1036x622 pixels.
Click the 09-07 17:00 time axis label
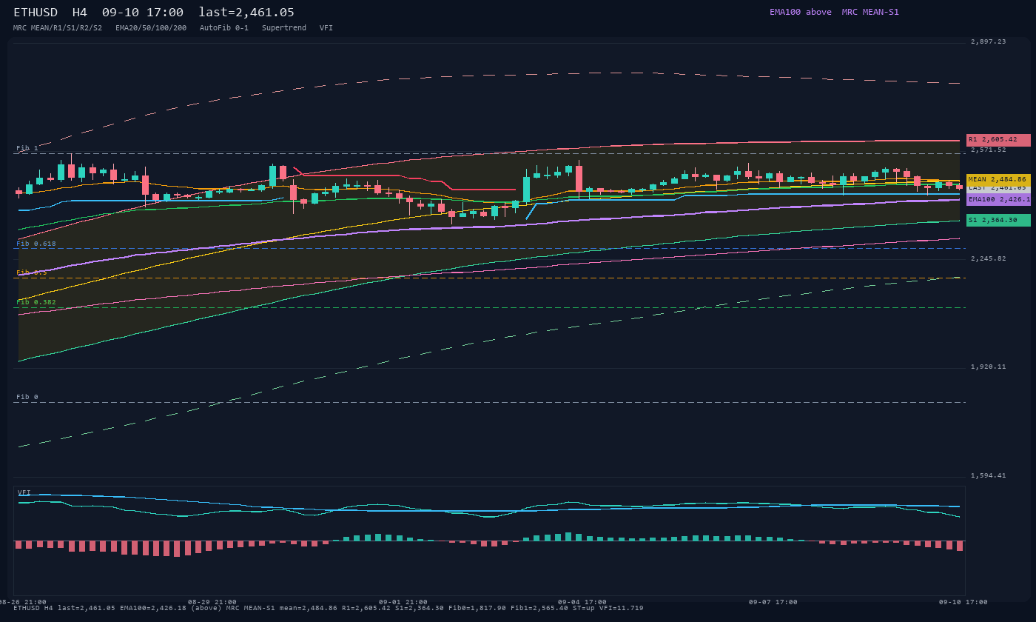click(773, 602)
